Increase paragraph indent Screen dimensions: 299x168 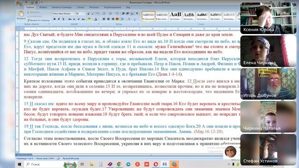click(128, 14)
